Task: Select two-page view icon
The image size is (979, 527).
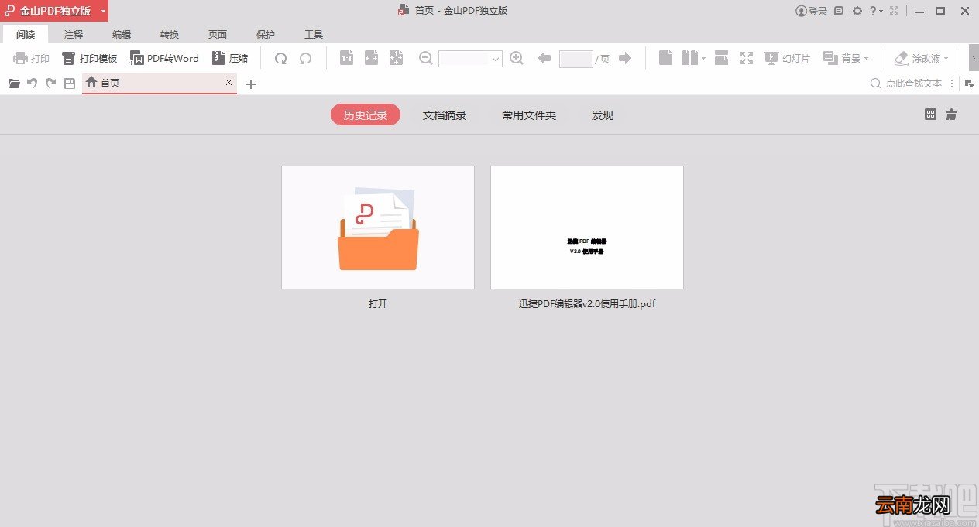Action: pyautogui.click(x=690, y=58)
